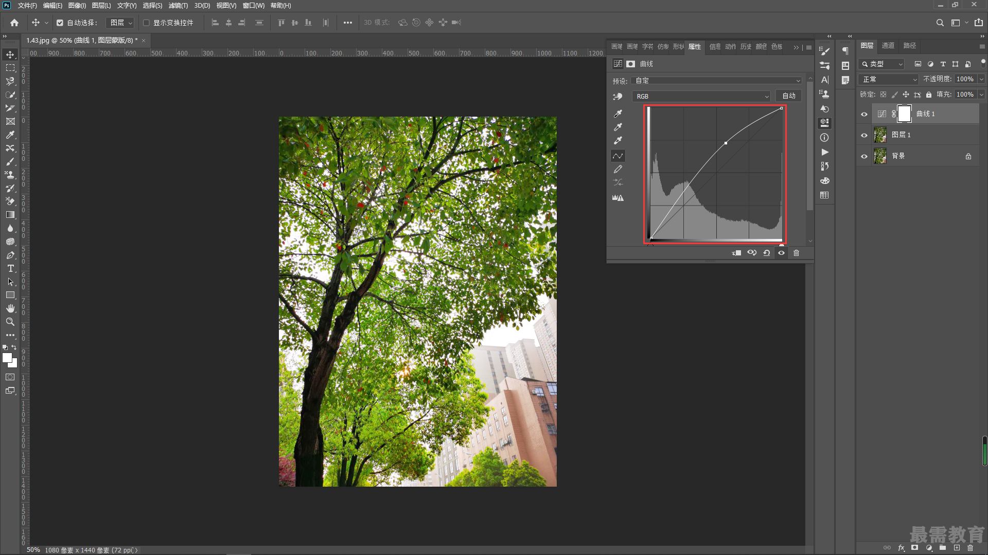Screen dimensions: 988x555
Task: Reset curves to adjustment defaults
Action: (767, 253)
